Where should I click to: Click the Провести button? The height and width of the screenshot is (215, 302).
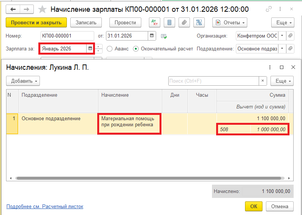[125, 22]
